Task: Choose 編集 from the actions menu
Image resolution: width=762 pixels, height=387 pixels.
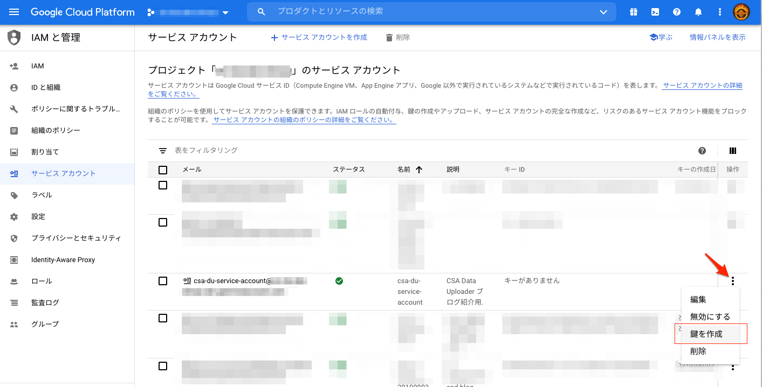Action: coord(710,299)
